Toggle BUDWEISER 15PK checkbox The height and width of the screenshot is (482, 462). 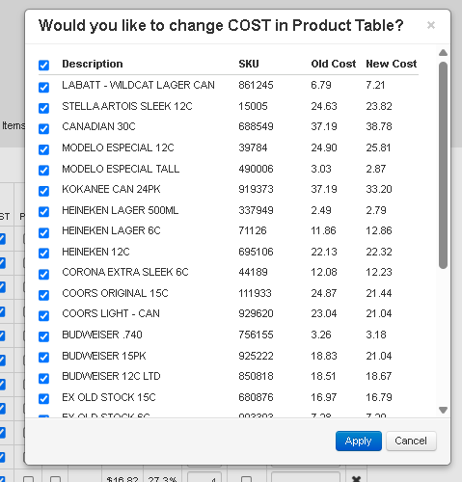click(43, 358)
